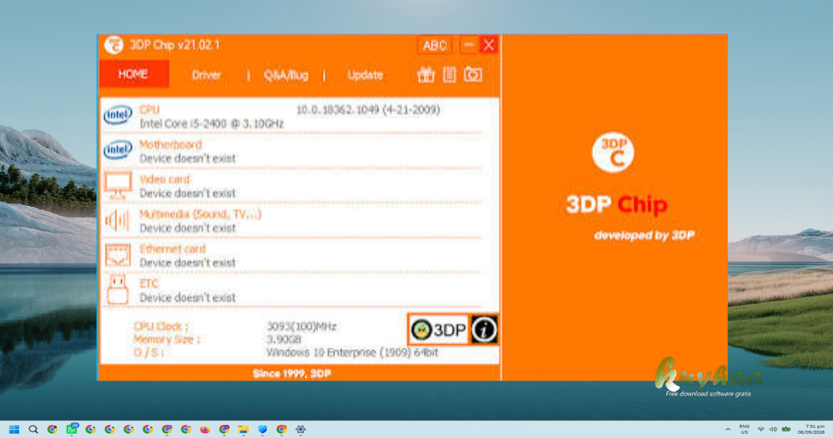This screenshot has height=438, width=833.
Task: Click the 3DP Chip logo in title bar
Action: pyautogui.click(x=114, y=45)
